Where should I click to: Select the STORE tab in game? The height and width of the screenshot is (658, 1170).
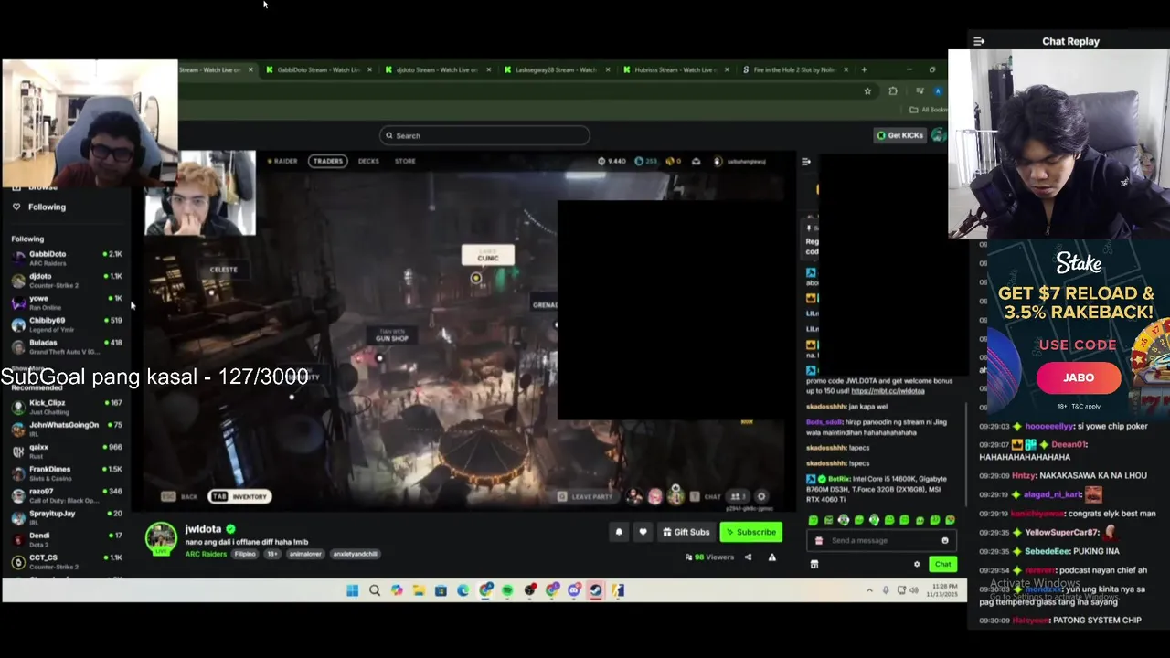pyautogui.click(x=405, y=161)
